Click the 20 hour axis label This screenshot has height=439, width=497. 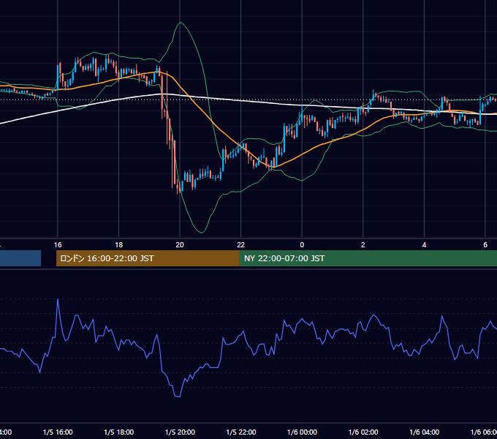[x=180, y=245]
